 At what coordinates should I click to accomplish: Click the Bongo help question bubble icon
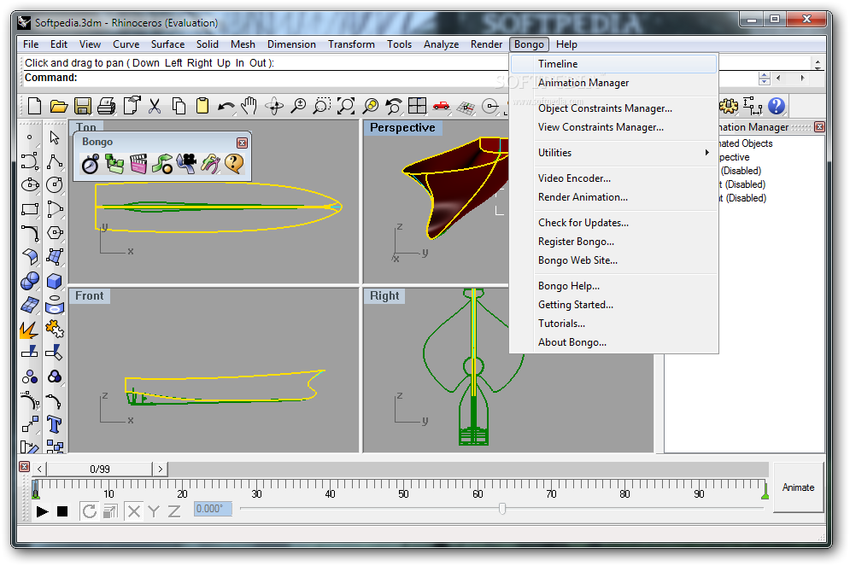click(x=234, y=164)
